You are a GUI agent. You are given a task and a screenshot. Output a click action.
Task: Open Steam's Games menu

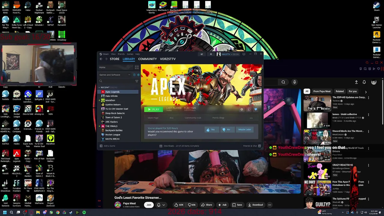point(130,54)
